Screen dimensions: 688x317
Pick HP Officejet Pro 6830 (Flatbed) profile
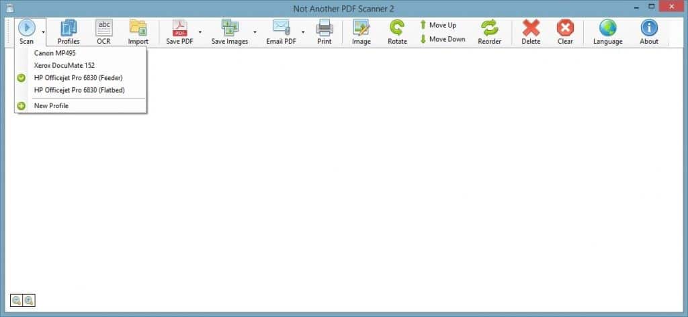[79, 89]
